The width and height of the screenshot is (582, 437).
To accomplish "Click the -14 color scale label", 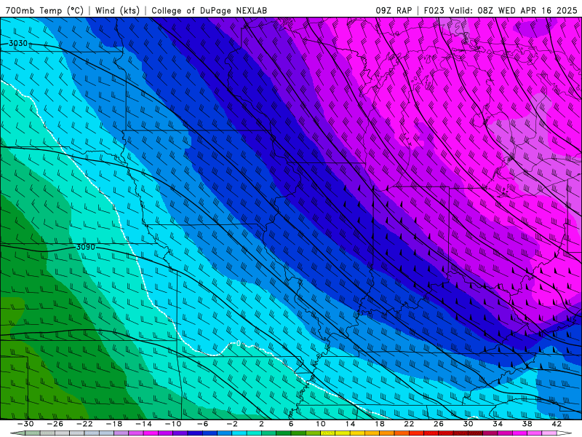I will coord(143,424).
